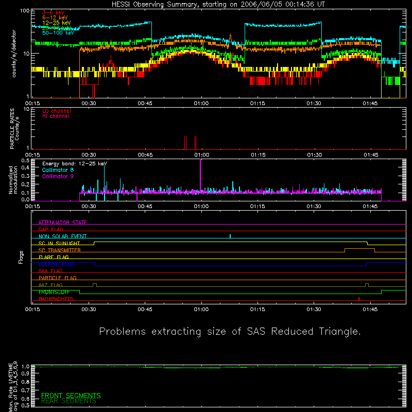This screenshot has width=412, height=412.
Task: Click the orange 6-12 keV spike near 01:08
Action: 230,38
